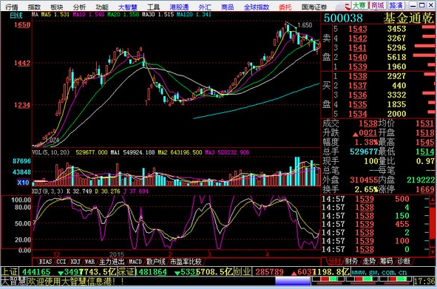This screenshot has height=289, width=437.
Task: Select the 主力进出 indicator tab
Action: [x=112, y=262]
